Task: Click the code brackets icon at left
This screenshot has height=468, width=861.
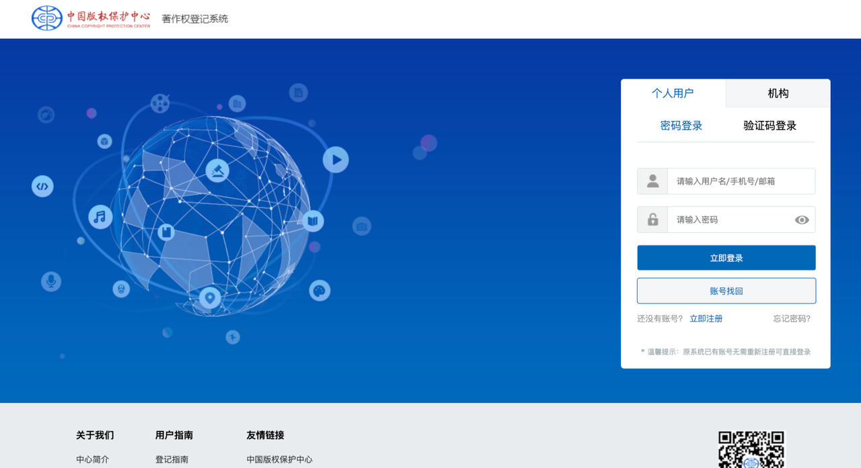Action: [x=42, y=186]
